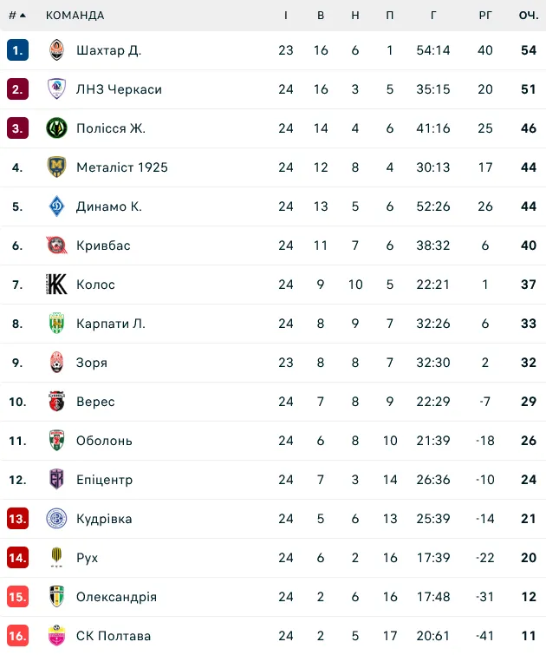This screenshot has height=655, width=546.
Task: Click the Kolos club logo
Action: pos(56,285)
